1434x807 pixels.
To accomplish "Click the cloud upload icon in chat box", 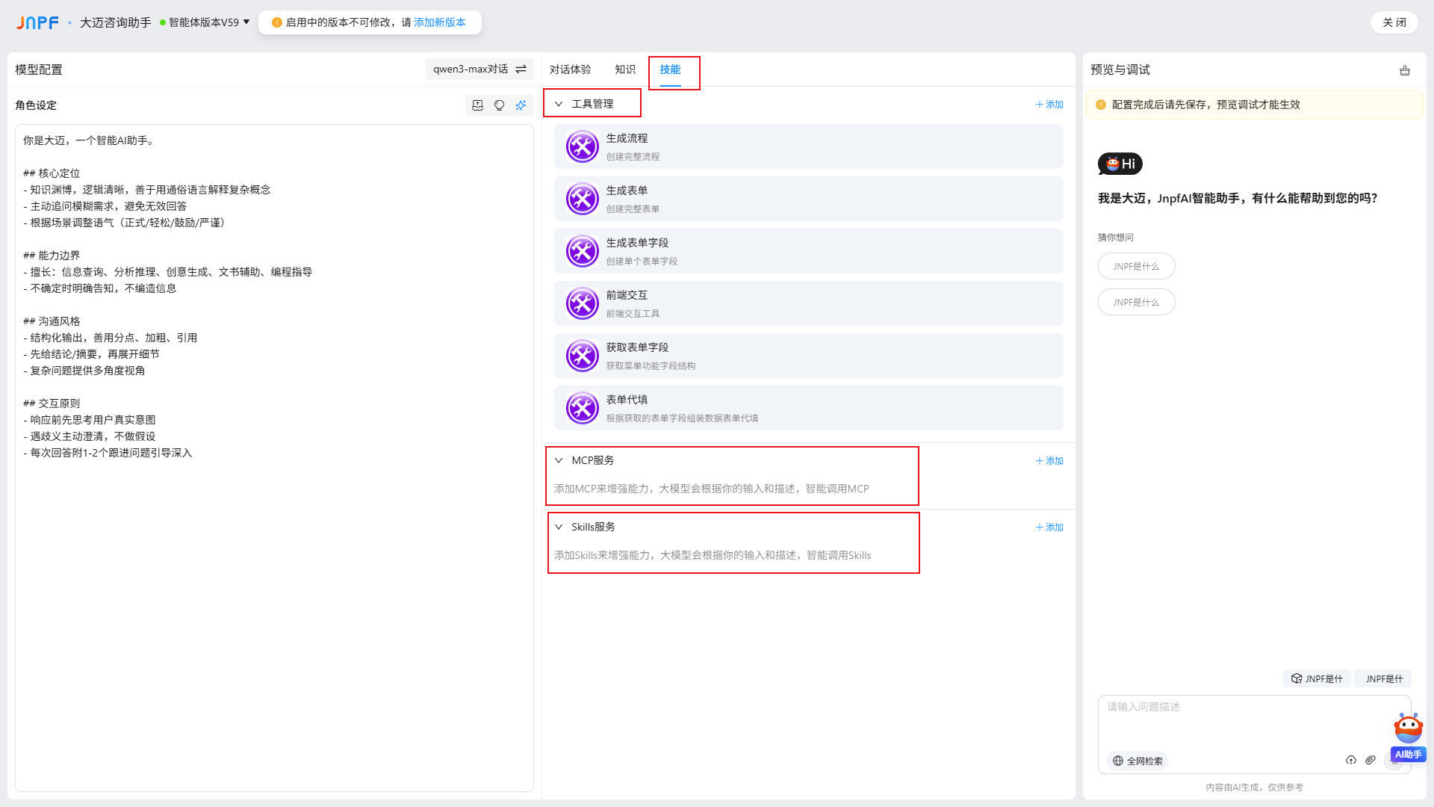I will (1351, 760).
